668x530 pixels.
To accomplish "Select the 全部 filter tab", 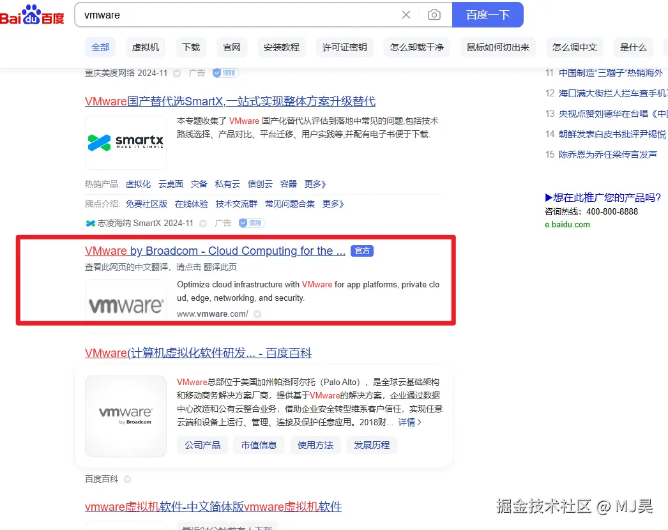I will pos(100,47).
